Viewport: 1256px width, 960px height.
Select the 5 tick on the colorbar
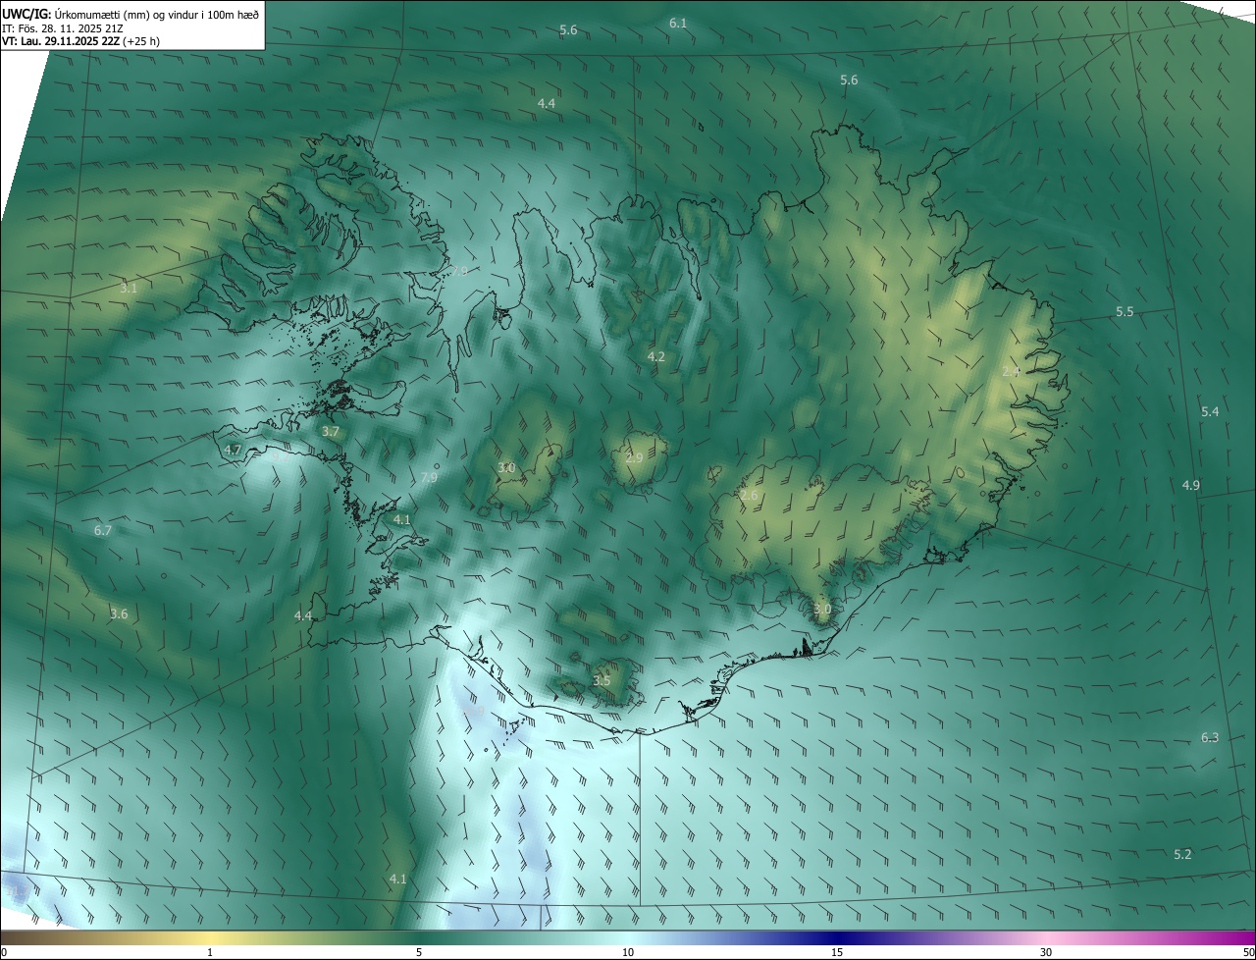coord(419,952)
